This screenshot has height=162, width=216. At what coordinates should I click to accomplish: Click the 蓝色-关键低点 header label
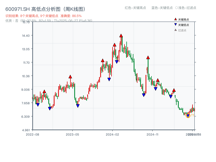162,8
